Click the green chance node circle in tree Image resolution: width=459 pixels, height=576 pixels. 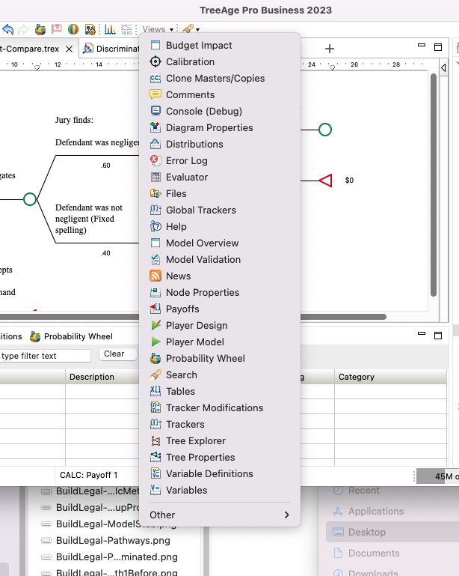coord(30,199)
